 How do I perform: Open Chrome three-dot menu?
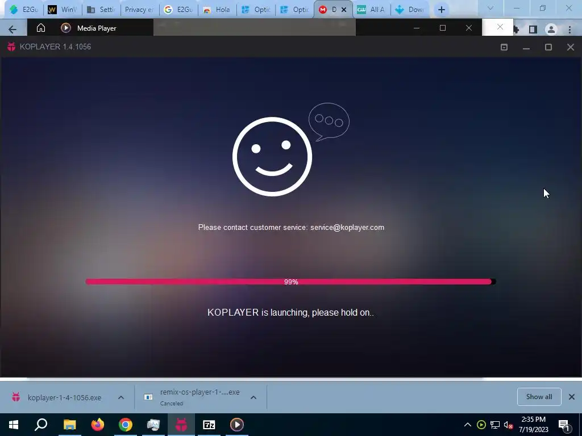[569, 30]
